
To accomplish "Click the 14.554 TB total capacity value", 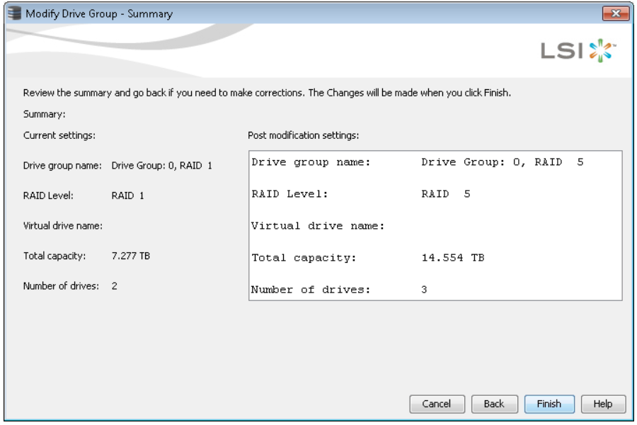I will [453, 258].
